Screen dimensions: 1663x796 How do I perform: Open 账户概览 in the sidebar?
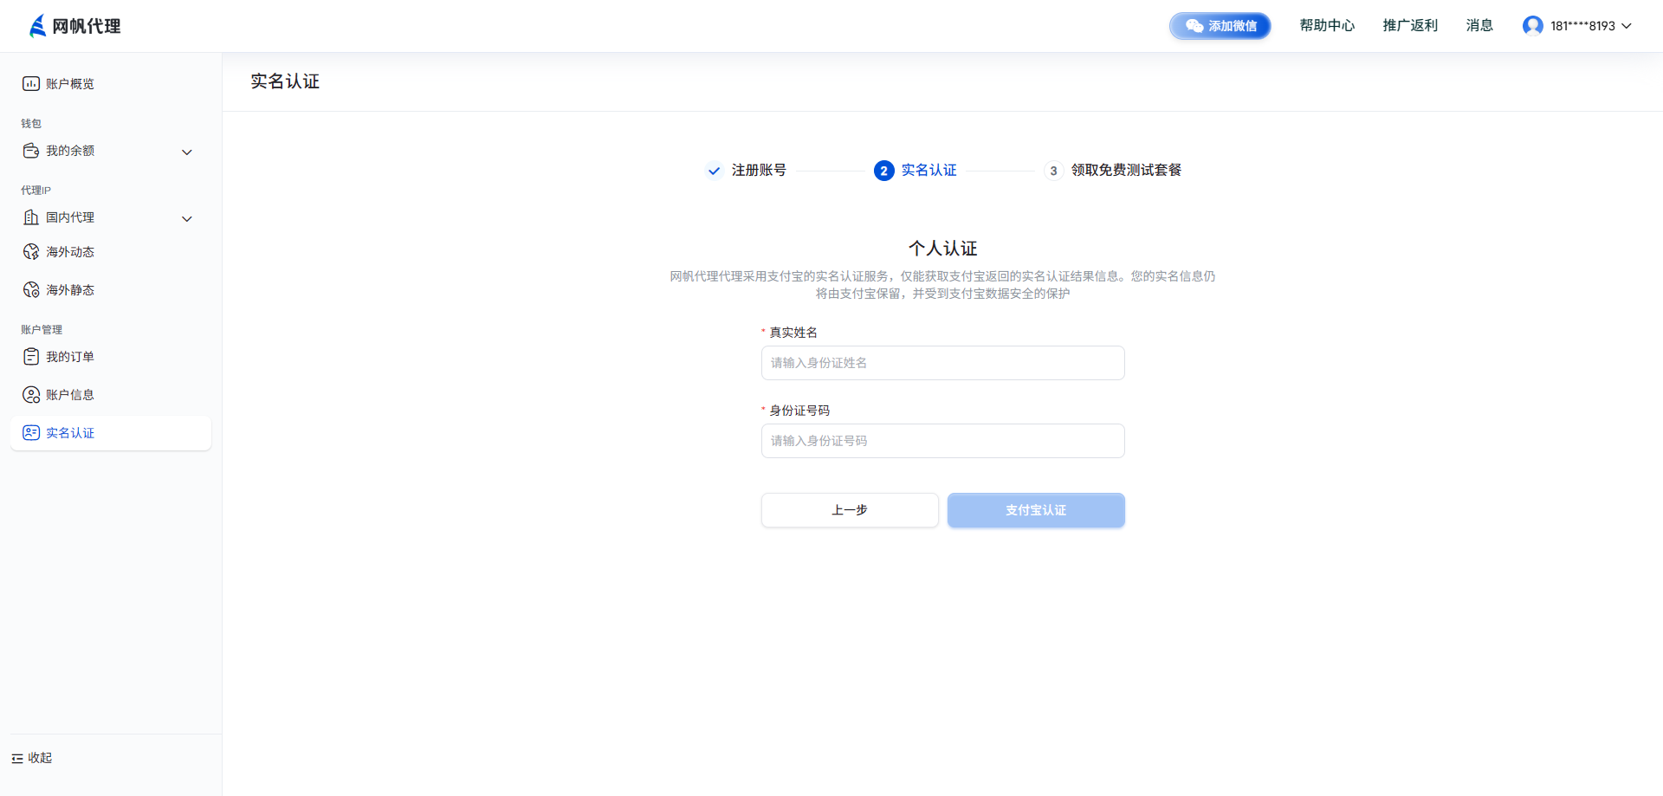point(111,84)
